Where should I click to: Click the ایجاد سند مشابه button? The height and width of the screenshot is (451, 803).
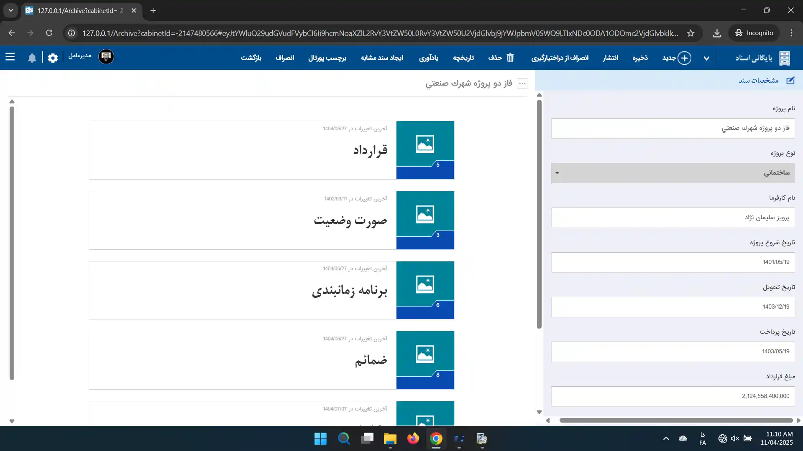pos(382,58)
